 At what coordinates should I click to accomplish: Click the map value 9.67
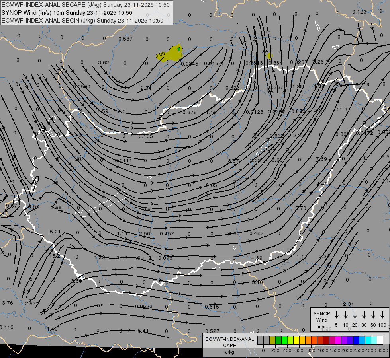tap(12, 206)
